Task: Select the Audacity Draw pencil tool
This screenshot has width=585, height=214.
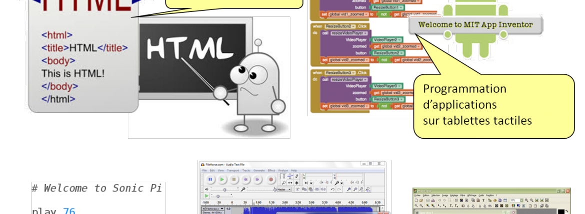Action: coord(297,176)
